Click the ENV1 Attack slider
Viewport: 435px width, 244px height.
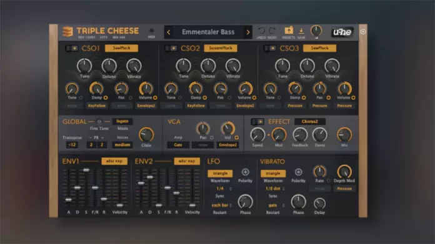[x=69, y=200]
